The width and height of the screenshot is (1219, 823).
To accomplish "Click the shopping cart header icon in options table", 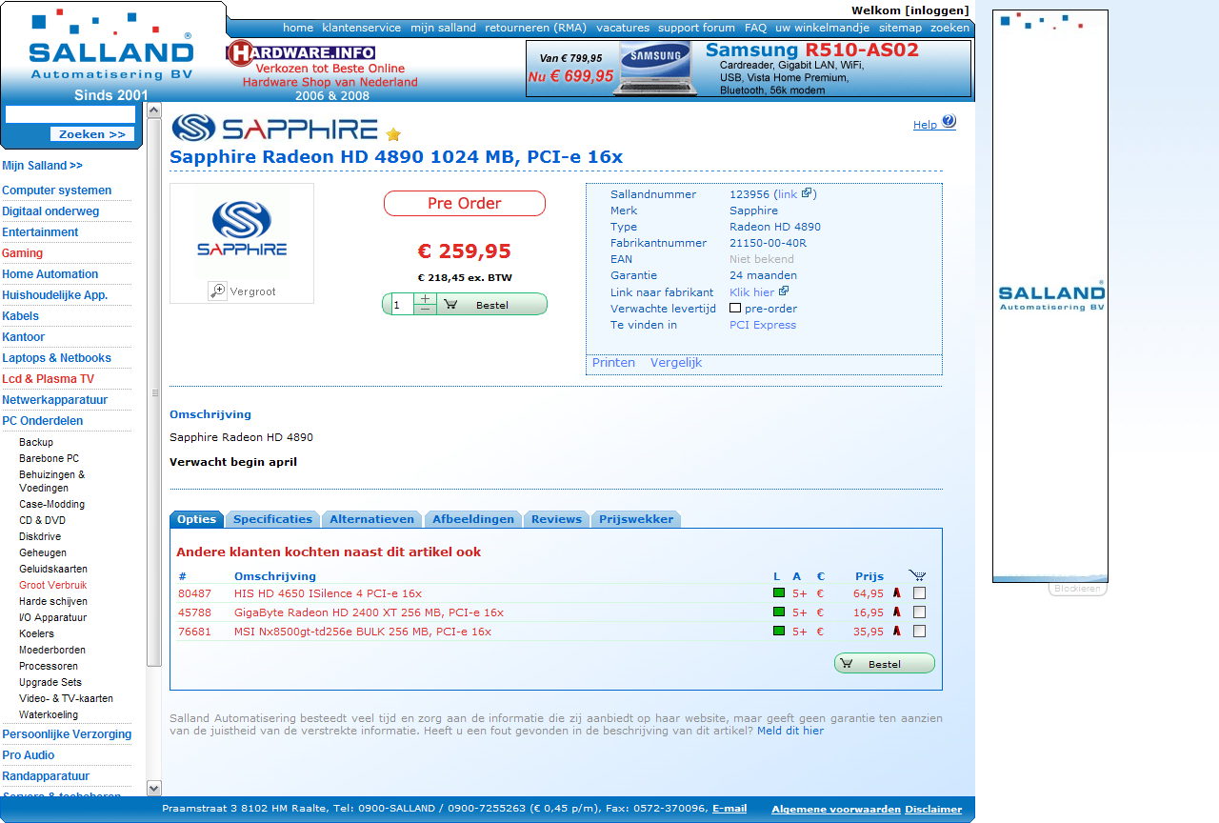I will (x=917, y=575).
